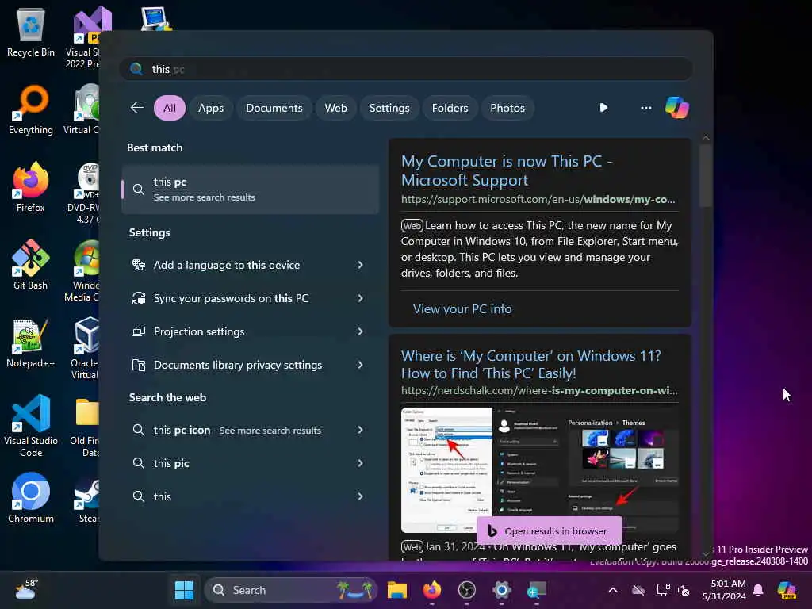Viewport: 812px width, 609px height.
Task: Open Settings gear from the taskbar
Action: 501,590
